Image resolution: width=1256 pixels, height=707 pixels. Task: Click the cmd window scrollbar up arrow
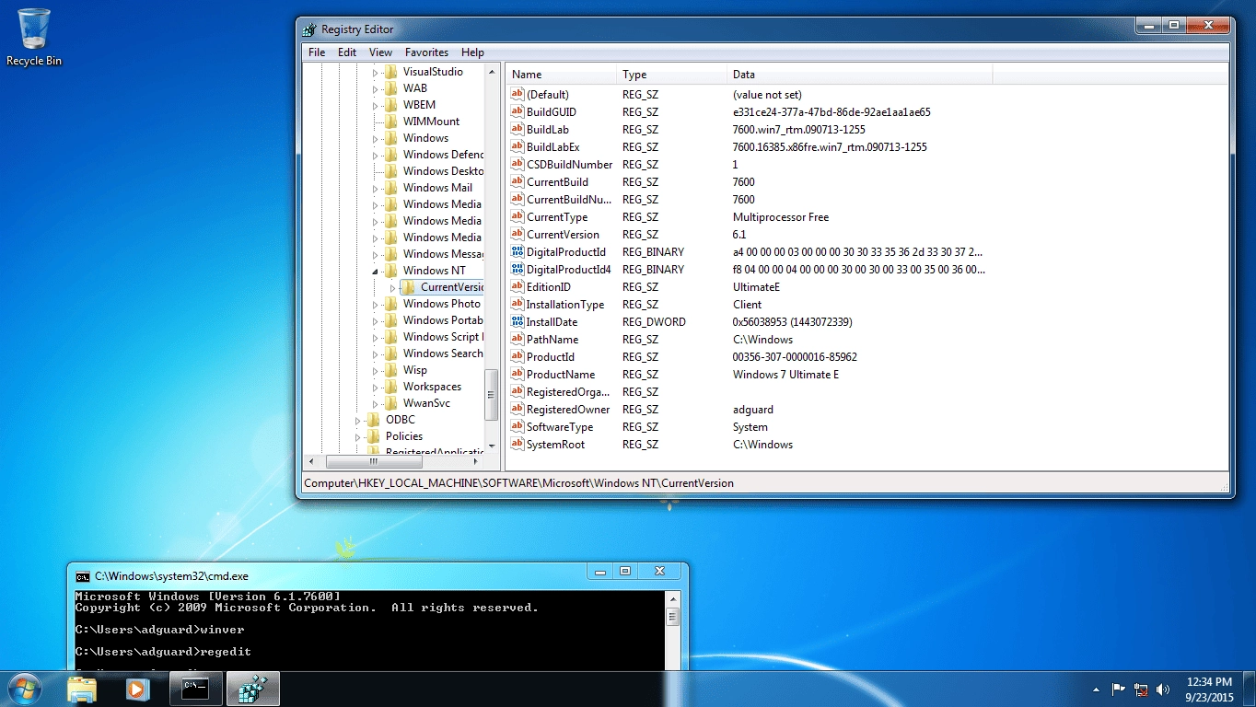click(672, 598)
